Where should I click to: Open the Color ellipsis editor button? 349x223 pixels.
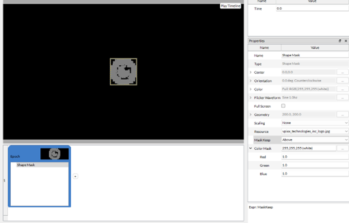pos(342,89)
